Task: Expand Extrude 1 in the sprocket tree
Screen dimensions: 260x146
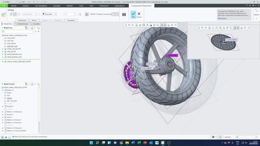Action: coord(3,106)
